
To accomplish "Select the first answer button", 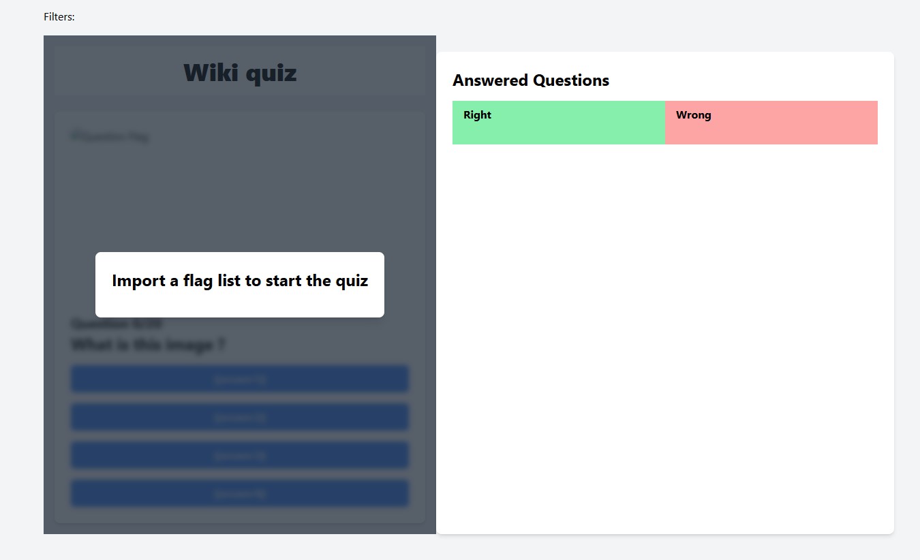I will point(239,379).
